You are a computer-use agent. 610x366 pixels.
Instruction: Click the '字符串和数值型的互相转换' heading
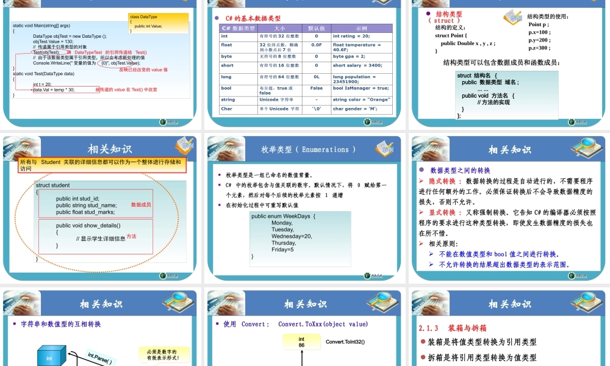(60, 324)
